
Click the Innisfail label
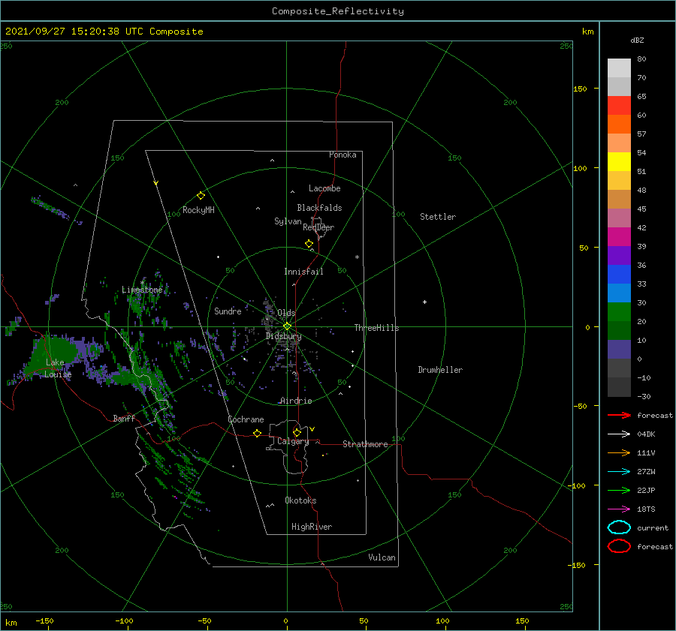[303, 272]
